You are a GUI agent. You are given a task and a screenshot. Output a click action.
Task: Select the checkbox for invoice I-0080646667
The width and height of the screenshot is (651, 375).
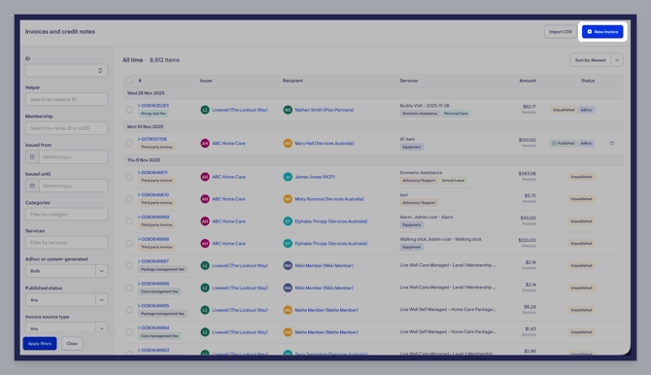pyautogui.click(x=129, y=266)
